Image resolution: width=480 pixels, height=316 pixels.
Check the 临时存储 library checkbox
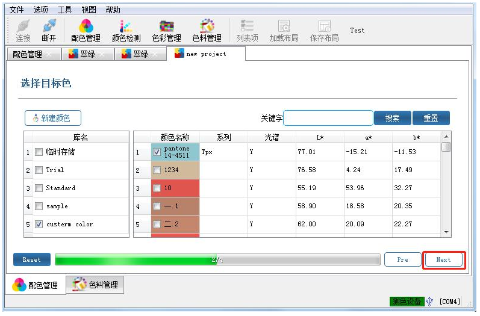(x=39, y=152)
